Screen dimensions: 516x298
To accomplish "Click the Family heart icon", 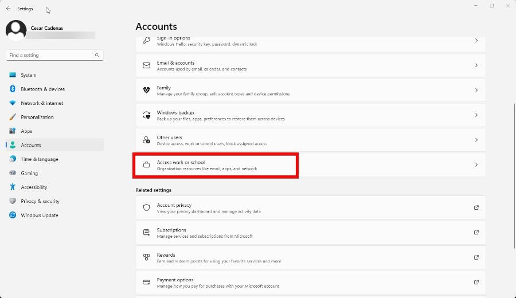I will (146, 90).
